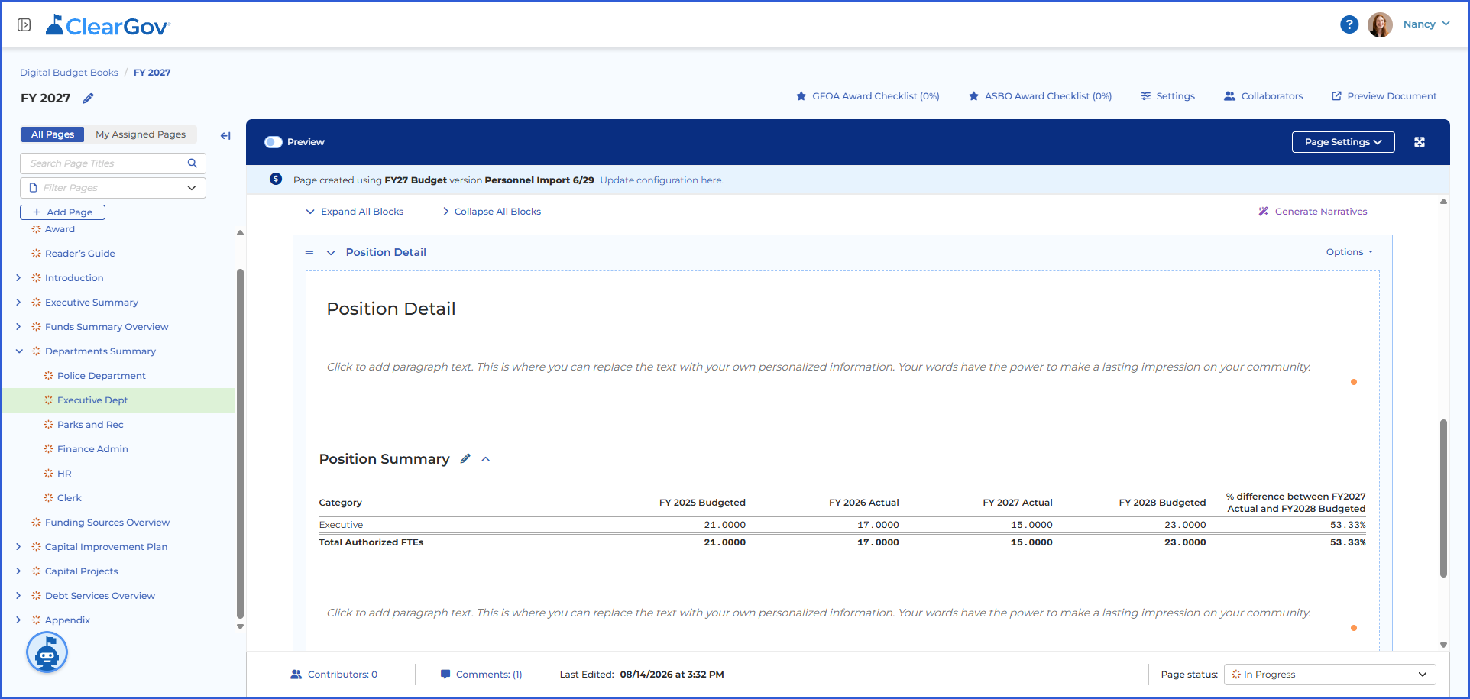Expand Funds Summary Overview section
Viewport: 1470px width, 699px height.
pos(18,327)
